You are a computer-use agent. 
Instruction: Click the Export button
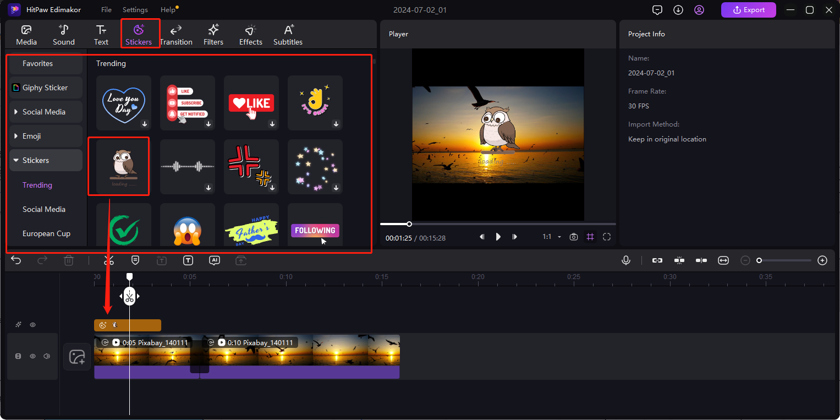click(x=748, y=10)
